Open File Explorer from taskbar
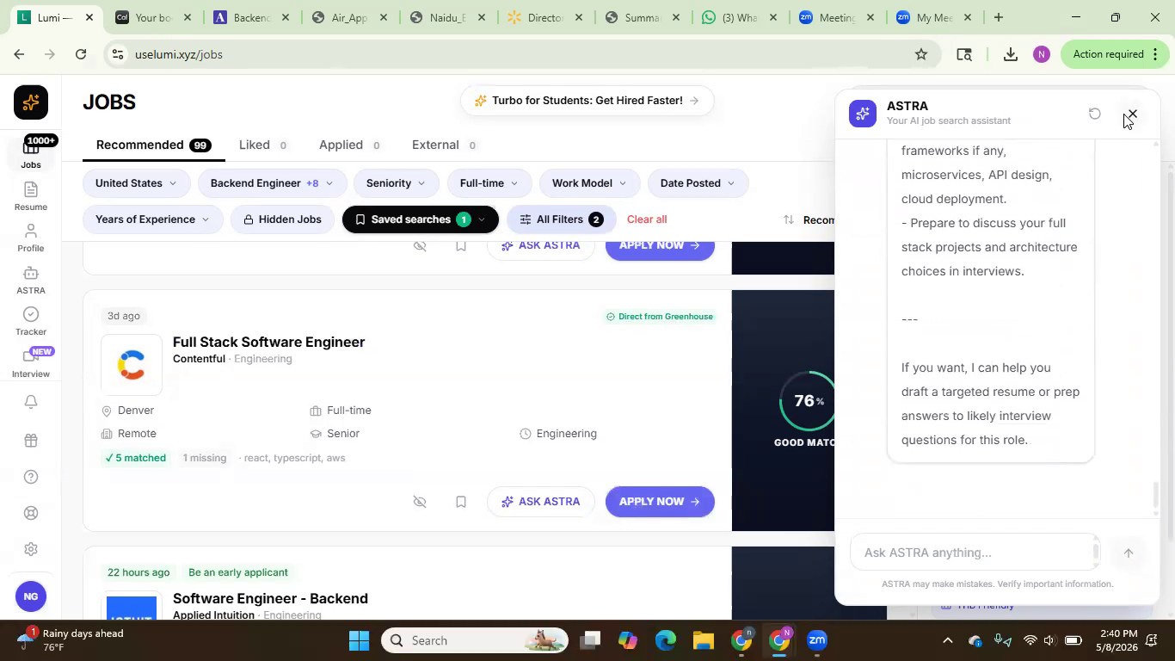This screenshot has height=661, width=1175. 704,640
